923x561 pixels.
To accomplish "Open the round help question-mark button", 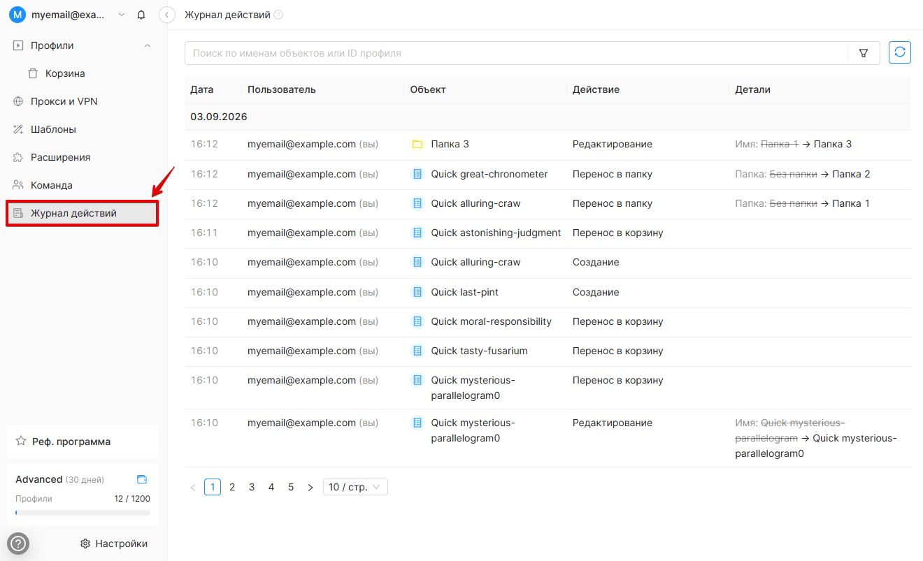I will pos(17,544).
